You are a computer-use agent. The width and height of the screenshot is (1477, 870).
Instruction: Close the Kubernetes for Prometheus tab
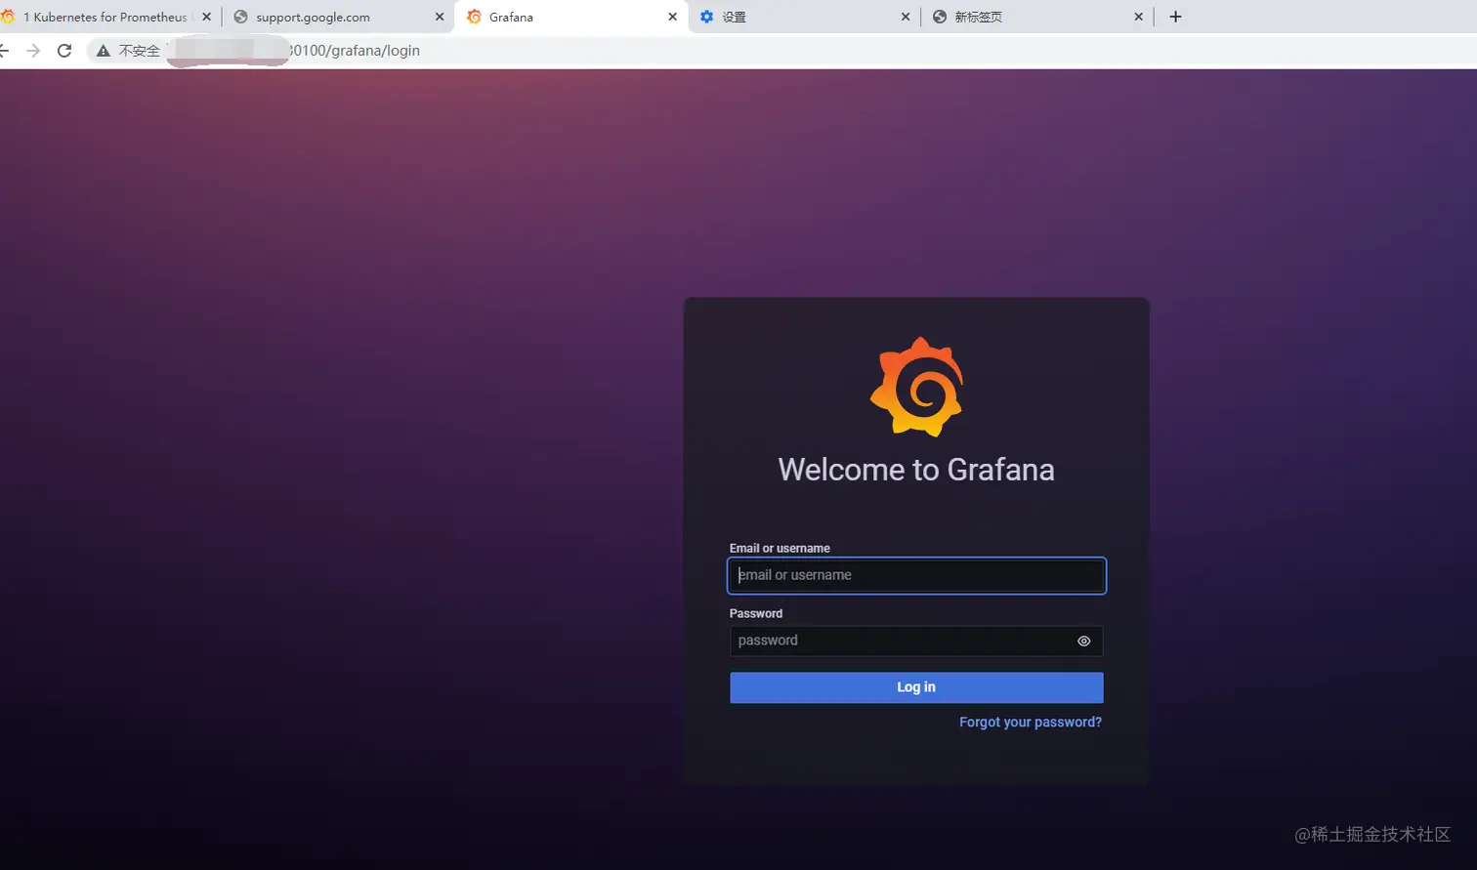click(x=206, y=17)
